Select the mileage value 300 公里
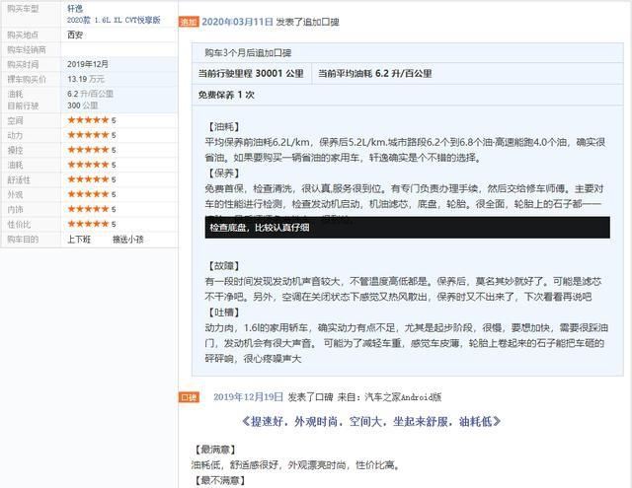The height and width of the screenshot is (488, 632). pos(83,105)
